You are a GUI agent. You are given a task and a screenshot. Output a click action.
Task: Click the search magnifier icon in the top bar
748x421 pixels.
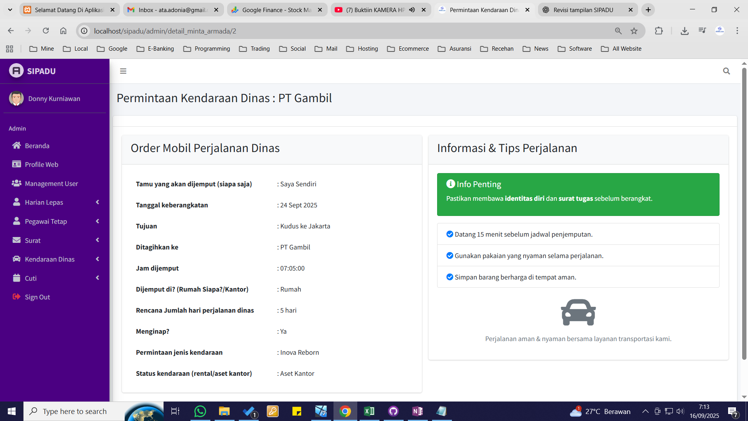[726, 71]
